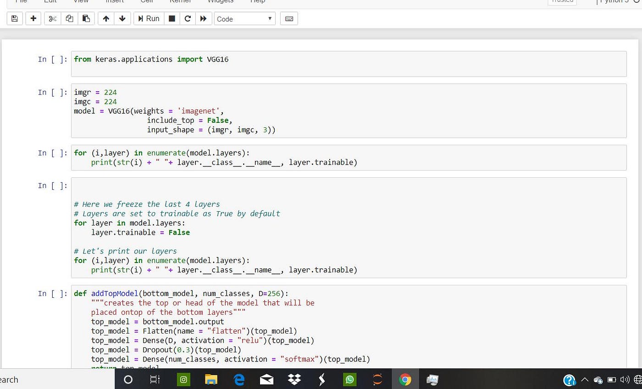
Task: Open the volume control in the tray
Action: click(624, 380)
